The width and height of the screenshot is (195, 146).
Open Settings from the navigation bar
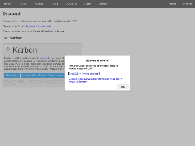tap(187, 4)
